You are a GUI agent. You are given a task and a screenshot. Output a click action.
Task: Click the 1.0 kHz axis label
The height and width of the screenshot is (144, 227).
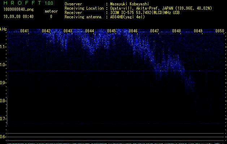(x=3, y=65)
